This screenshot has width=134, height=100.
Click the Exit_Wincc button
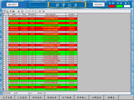[99, 4]
